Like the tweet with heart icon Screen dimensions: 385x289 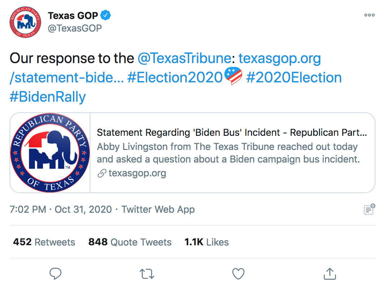pos(238,274)
